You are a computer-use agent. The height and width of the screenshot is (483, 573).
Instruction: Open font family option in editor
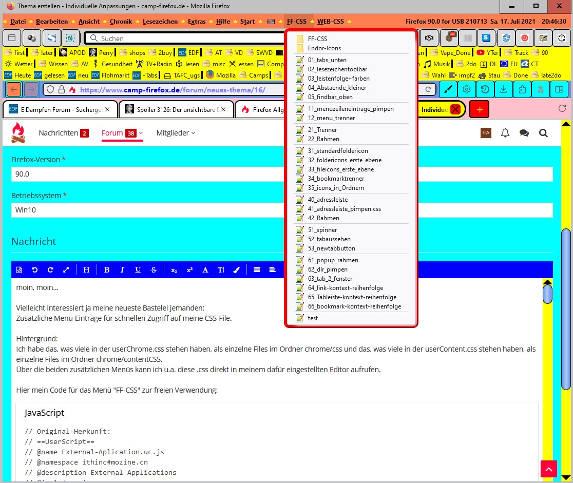(x=205, y=269)
